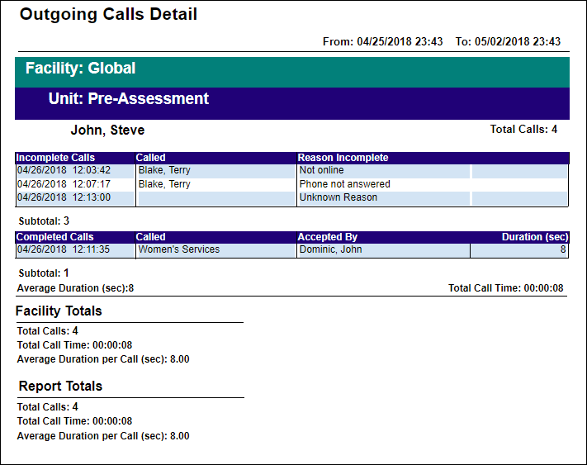The height and width of the screenshot is (465, 587).
Task: Select the From date 04/25/2018 23:43
Action: click(382, 41)
